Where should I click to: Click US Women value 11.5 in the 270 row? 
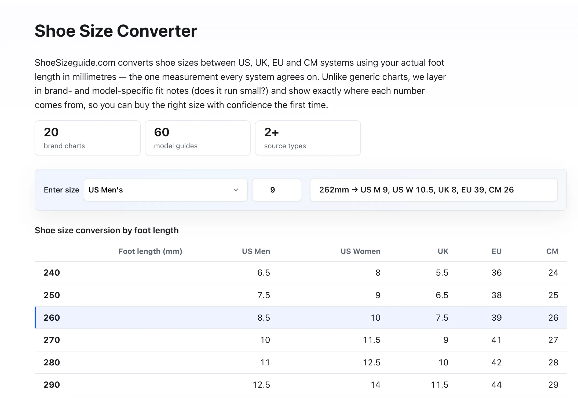pos(372,340)
